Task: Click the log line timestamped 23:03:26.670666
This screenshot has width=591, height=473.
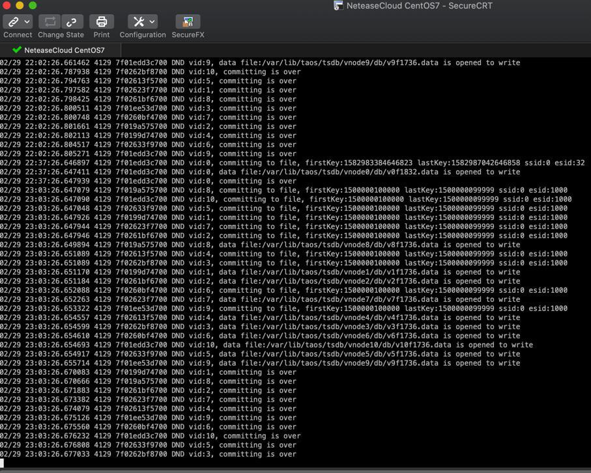Action: point(148,381)
